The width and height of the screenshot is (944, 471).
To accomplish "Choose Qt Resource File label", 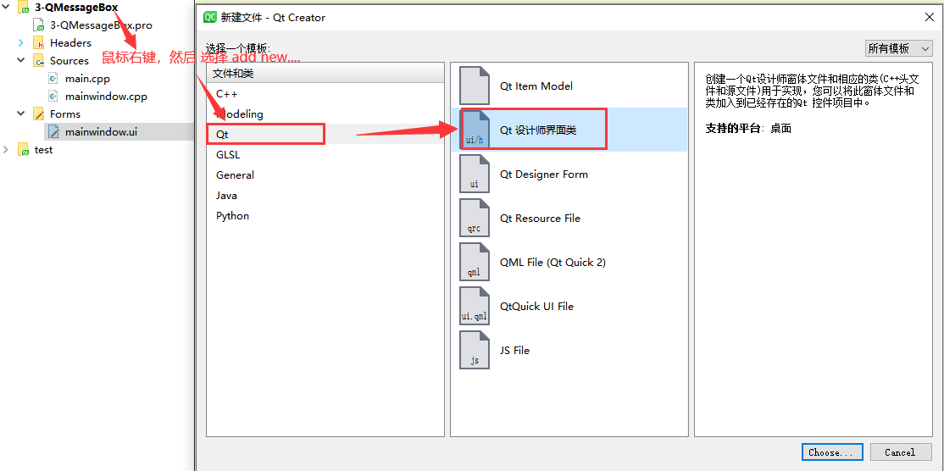I will point(540,218).
